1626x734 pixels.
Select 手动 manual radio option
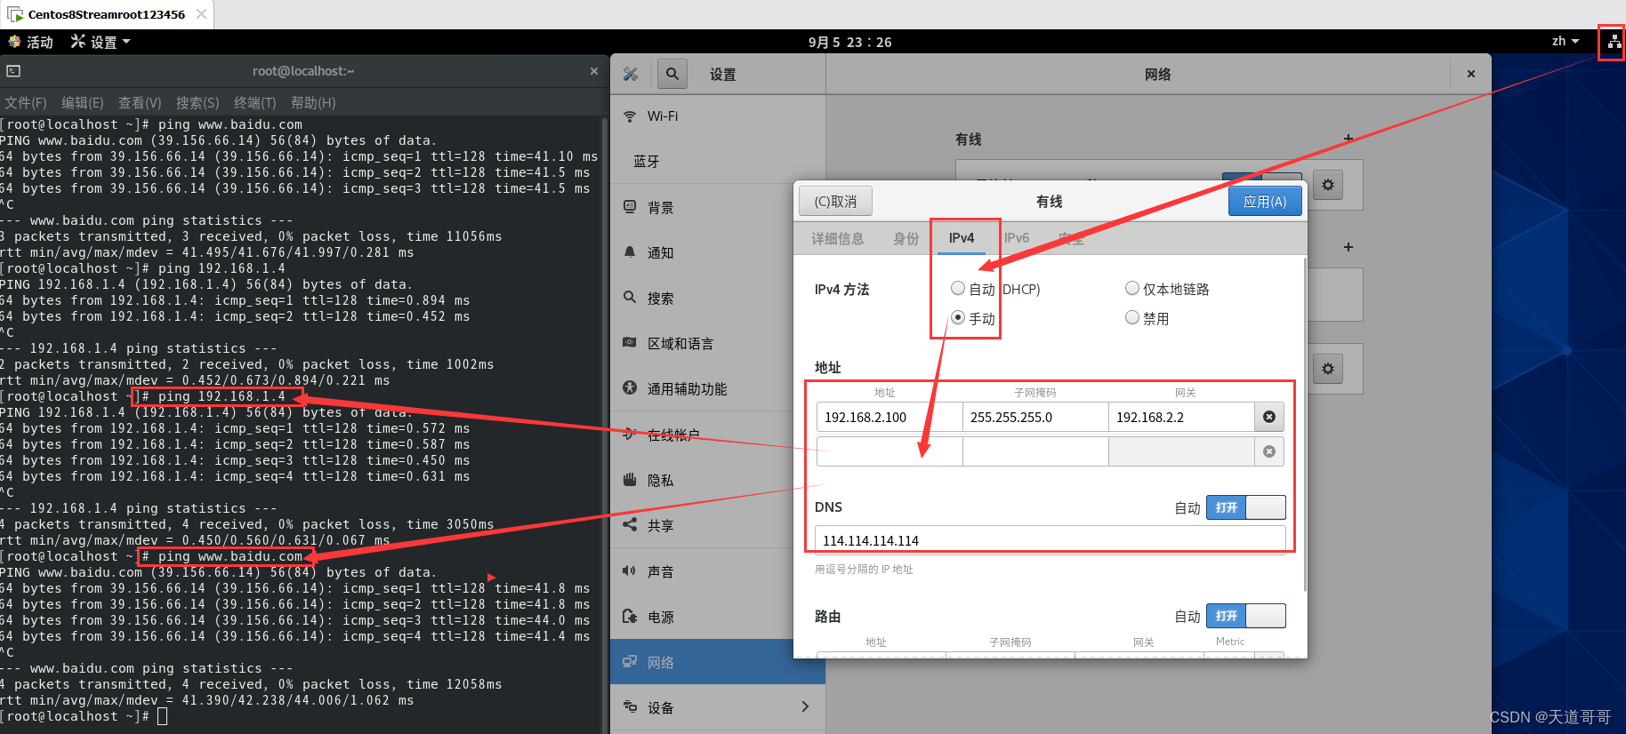(x=958, y=317)
